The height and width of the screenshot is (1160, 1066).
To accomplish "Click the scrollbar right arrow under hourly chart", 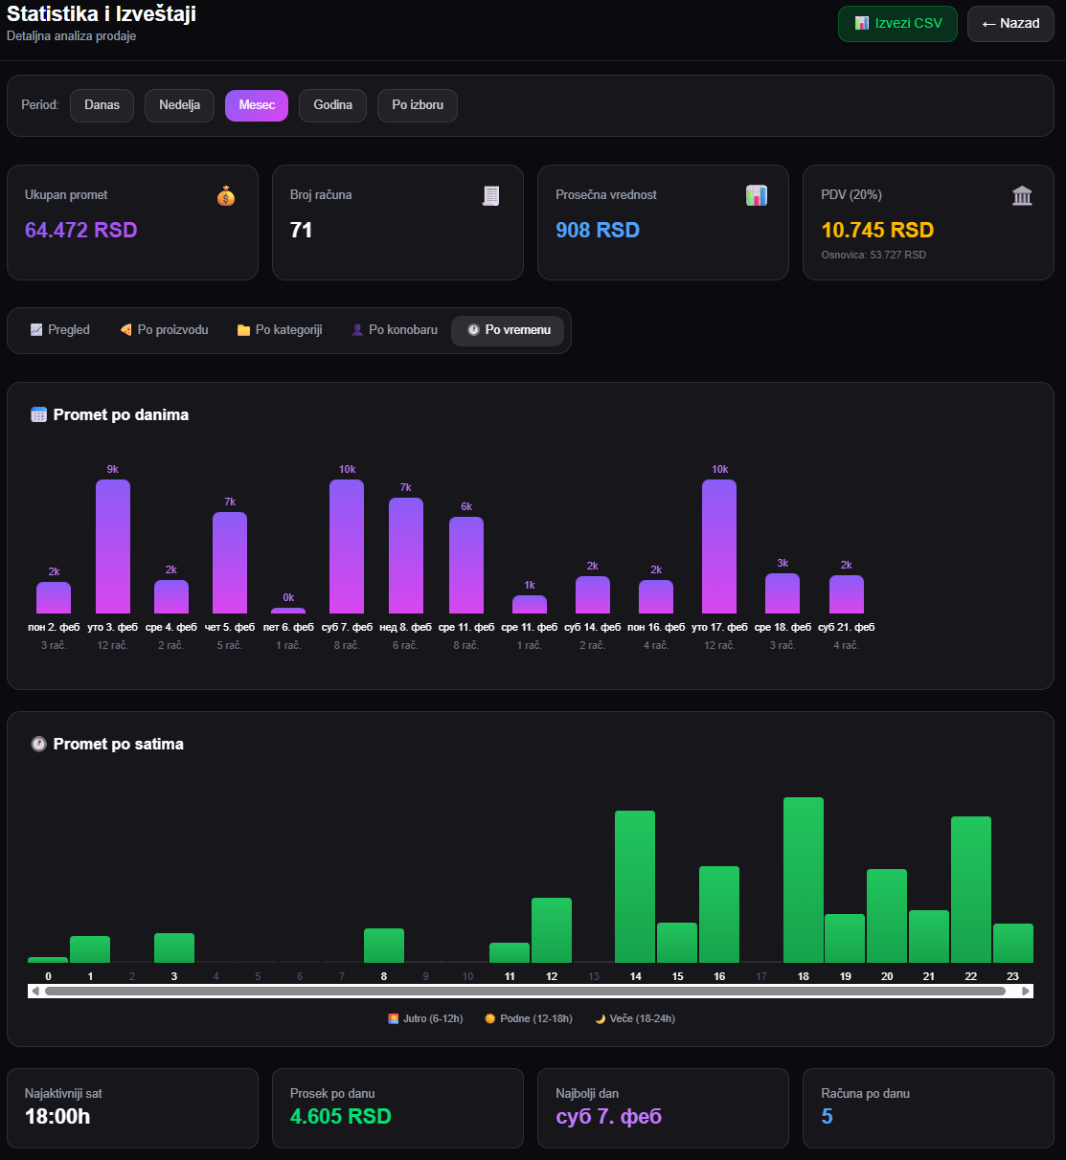I will pos(1027,992).
